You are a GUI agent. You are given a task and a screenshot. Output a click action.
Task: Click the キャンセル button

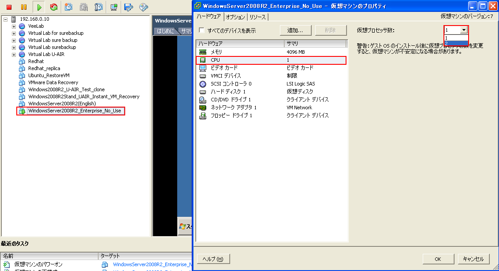[x=473, y=259]
